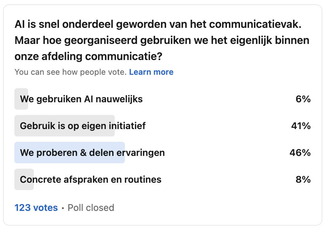Click the gray bar beside "Gebruik is op eigen initiatief"

65,126
